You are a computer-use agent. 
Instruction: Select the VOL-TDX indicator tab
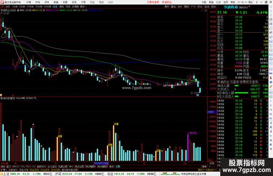(x=25, y=167)
